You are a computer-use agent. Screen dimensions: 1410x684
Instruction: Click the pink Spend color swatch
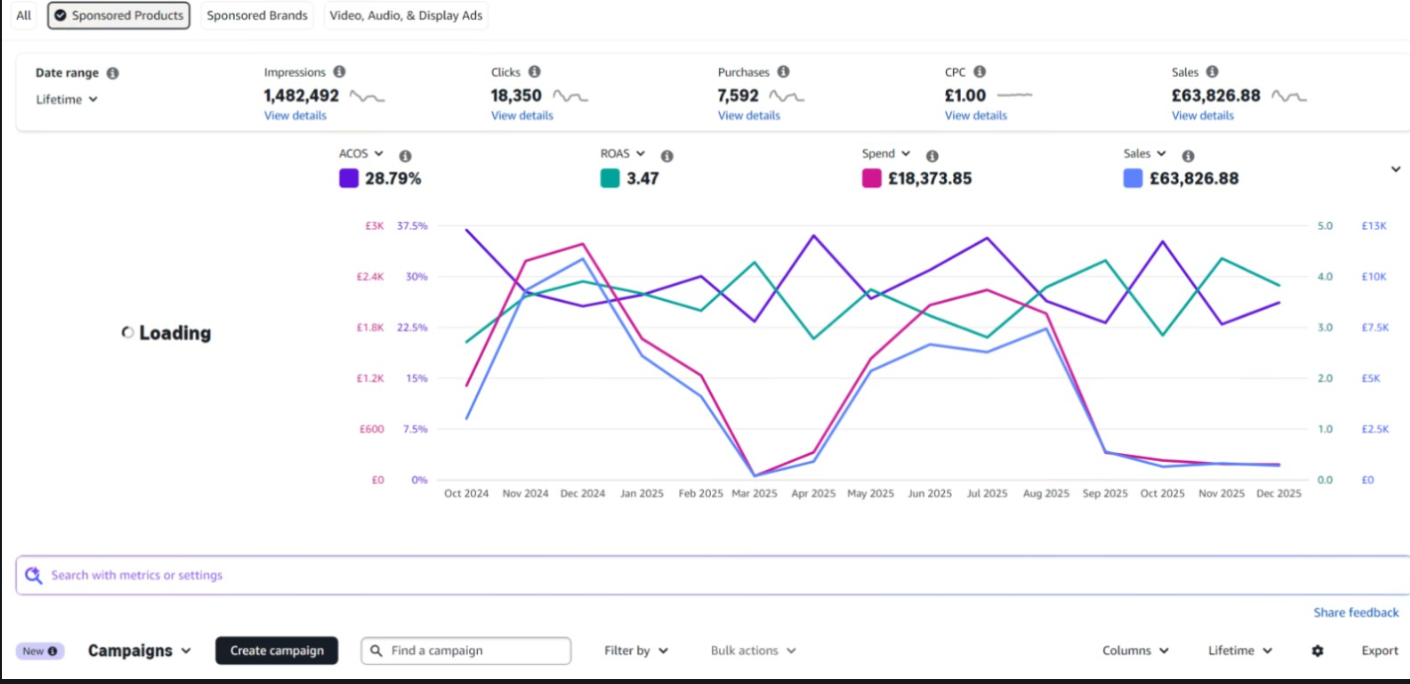coord(871,178)
